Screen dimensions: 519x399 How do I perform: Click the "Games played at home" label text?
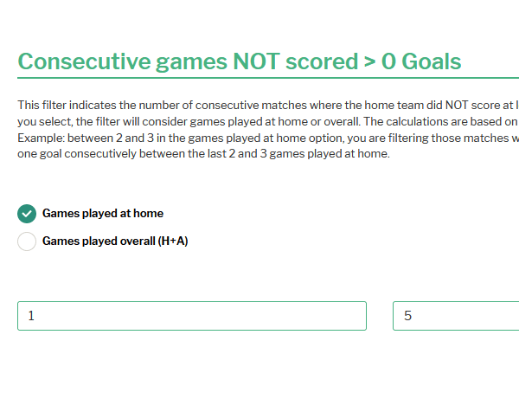[x=103, y=214]
